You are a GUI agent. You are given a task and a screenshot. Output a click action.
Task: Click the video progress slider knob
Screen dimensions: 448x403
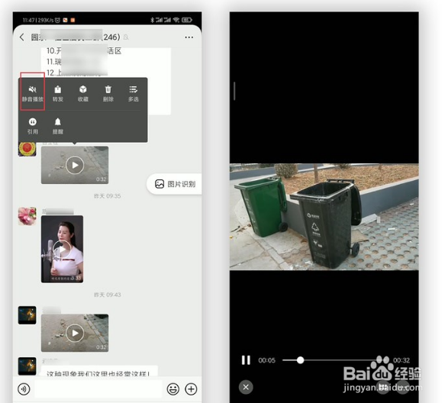tap(300, 360)
